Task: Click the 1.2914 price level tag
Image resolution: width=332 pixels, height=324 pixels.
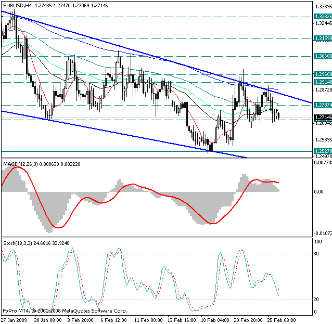Action: tap(323, 82)
